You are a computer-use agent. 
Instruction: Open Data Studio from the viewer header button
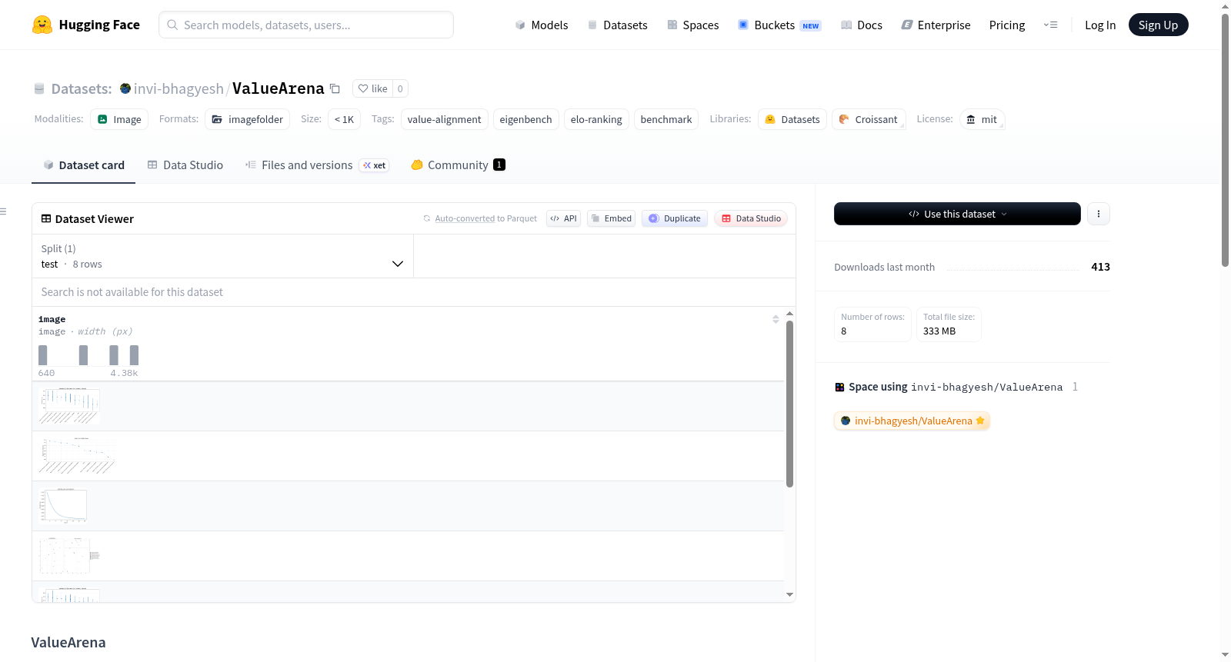click(751, 218)
